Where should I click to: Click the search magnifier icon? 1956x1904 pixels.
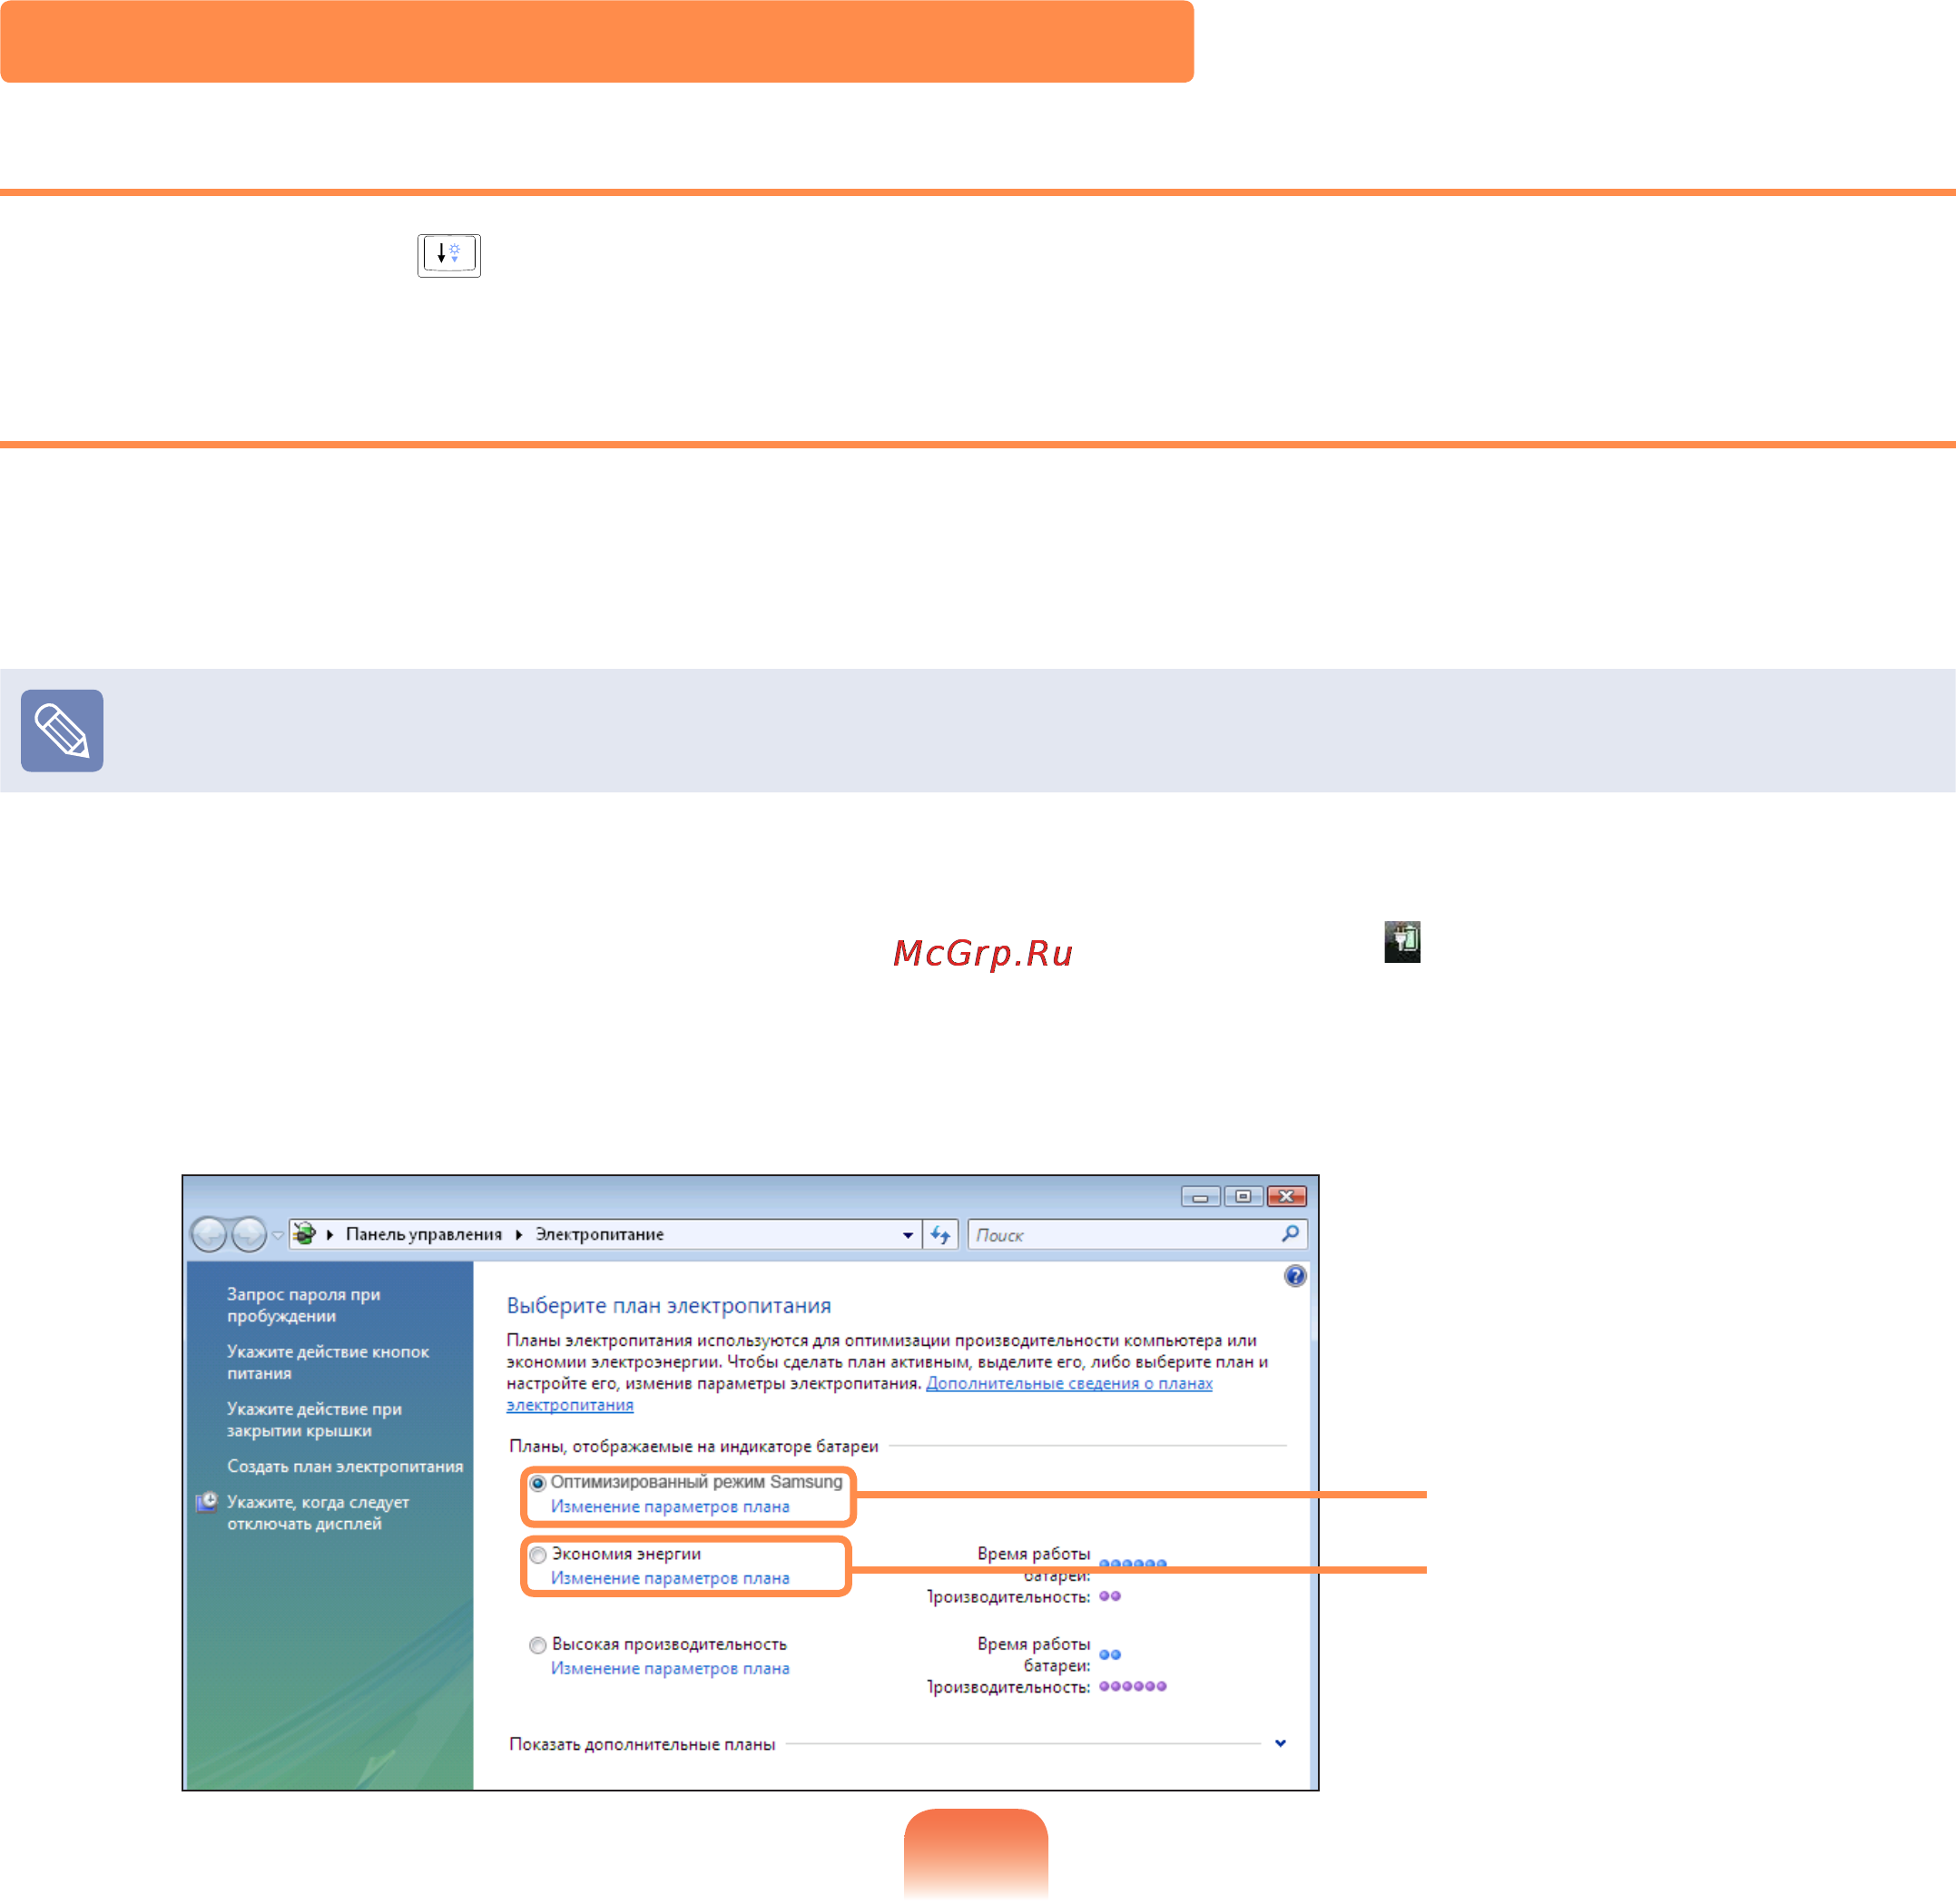click(x=1290, y=1234)
